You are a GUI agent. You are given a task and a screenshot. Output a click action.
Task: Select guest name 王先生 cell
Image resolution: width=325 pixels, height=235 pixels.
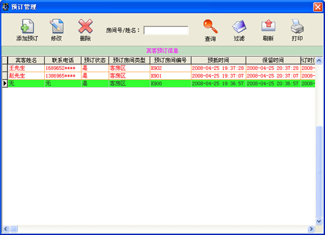tap(26, 68)
